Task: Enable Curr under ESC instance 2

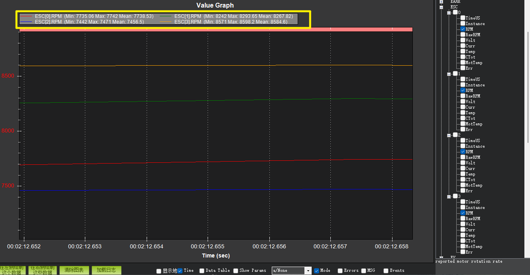Action: [463, 168]
